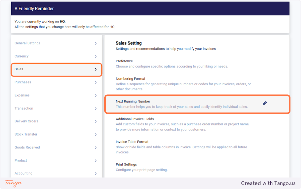301x189 pixels.
Task: Expand chevron next to Currency
Action: pos(96,56)
